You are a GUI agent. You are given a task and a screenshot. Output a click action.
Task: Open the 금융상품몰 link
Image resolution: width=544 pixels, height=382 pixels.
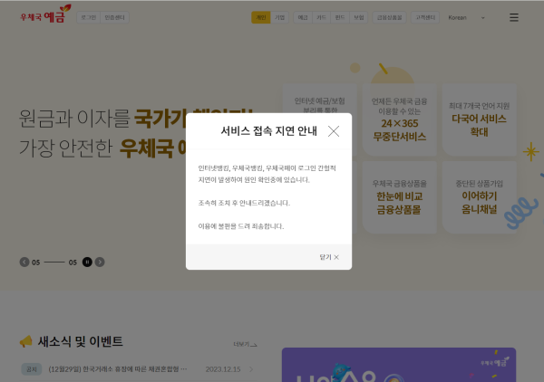(389, 17)
